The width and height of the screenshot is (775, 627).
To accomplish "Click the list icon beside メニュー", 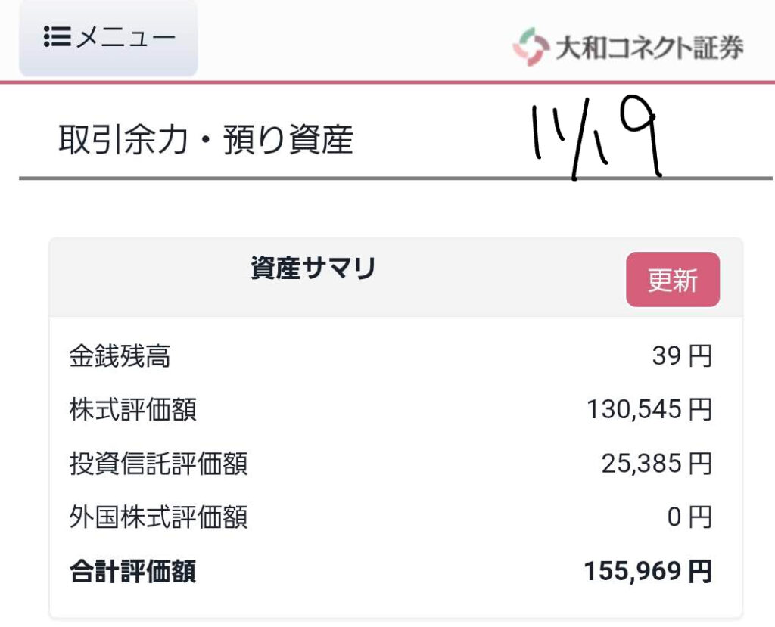I will click(57, 37).
